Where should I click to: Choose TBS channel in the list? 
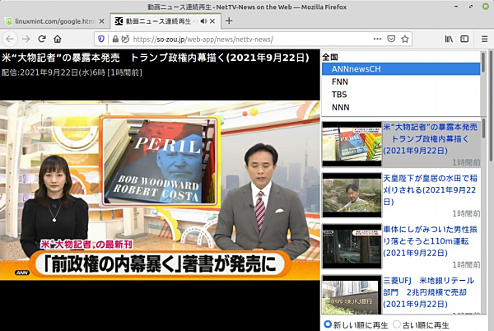pyautogui.click(x=401, y=95)
